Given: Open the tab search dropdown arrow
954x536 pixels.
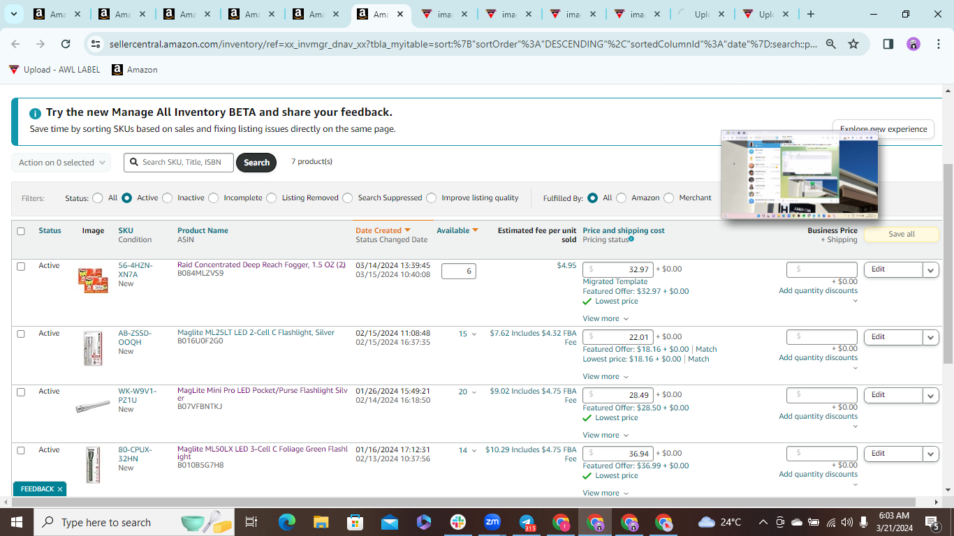Looking at the screenshot, I should 14,14.
